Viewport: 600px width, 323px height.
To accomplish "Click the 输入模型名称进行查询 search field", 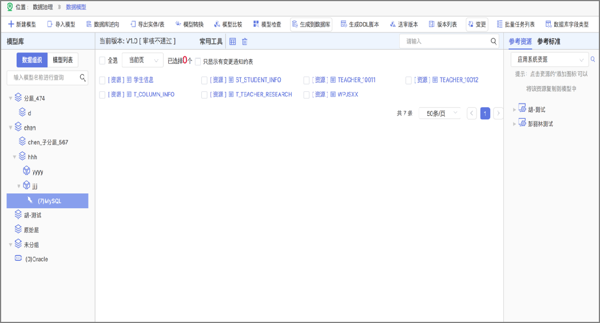I will click(45, 78).
